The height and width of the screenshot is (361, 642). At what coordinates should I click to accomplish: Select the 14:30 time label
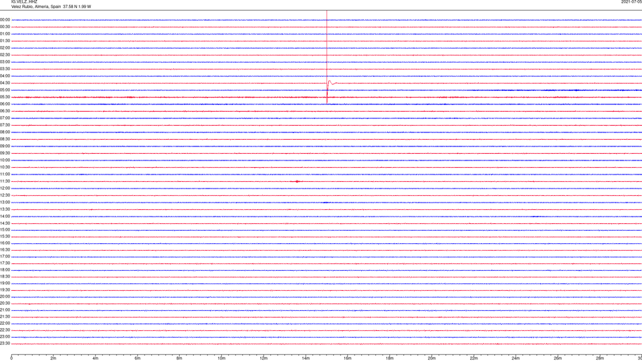tap(5, 223)
